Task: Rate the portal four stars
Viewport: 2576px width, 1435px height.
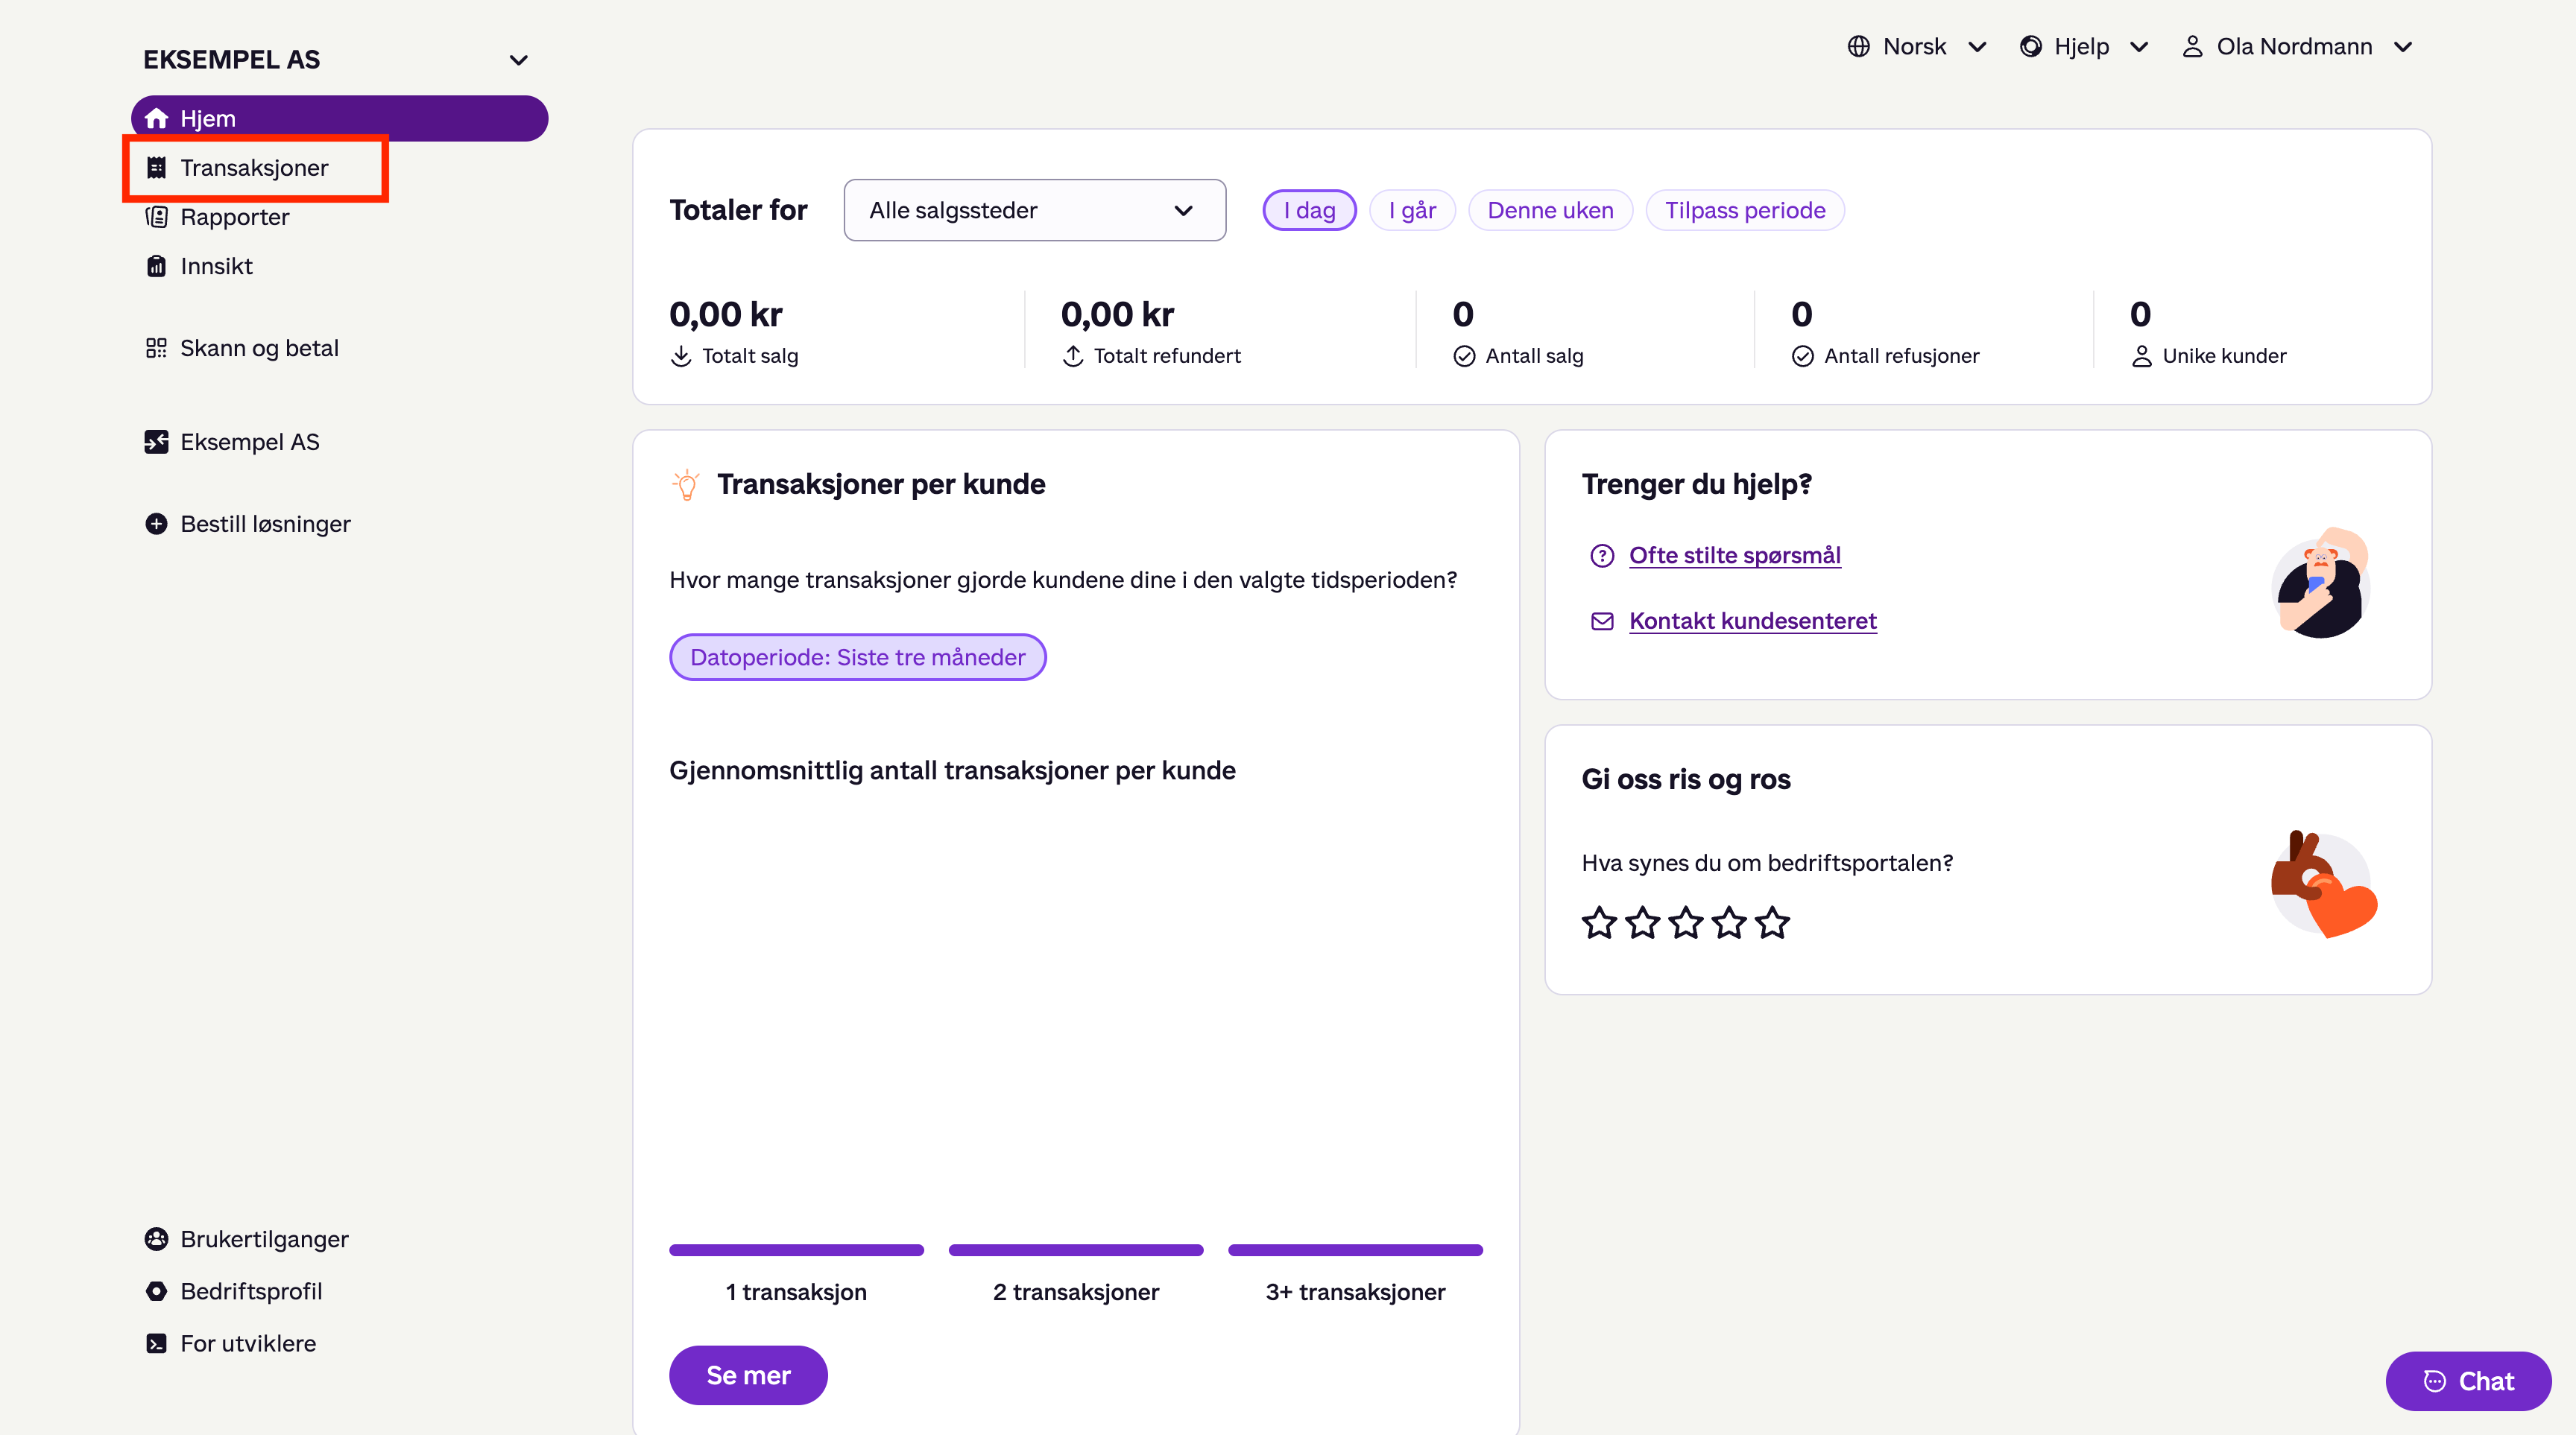Action: point(1729,922)
